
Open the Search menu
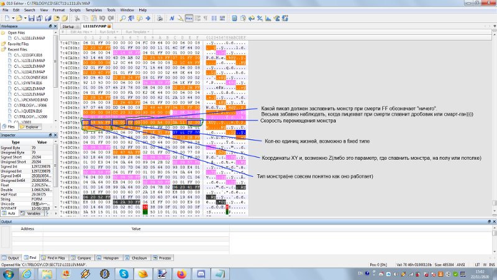click(29, 10)
